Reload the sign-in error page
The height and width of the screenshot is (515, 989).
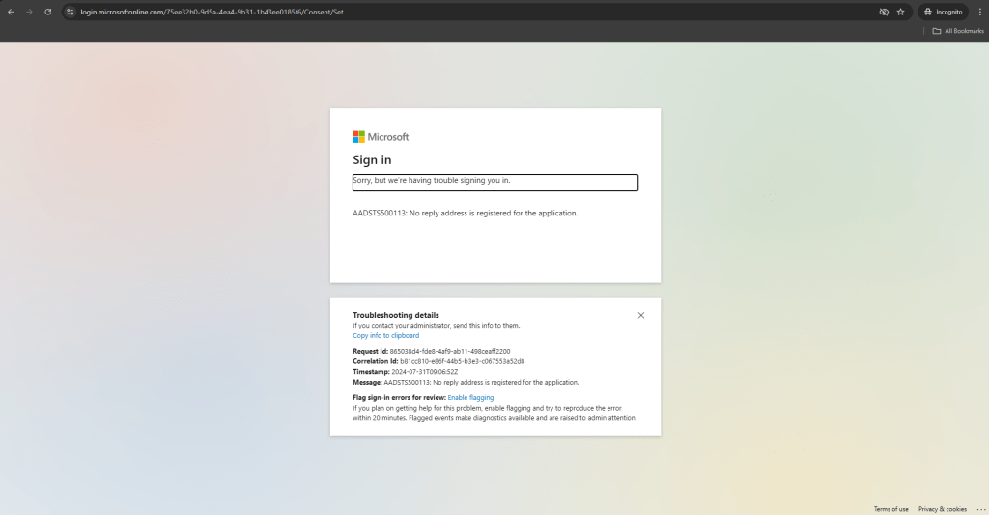47,12
